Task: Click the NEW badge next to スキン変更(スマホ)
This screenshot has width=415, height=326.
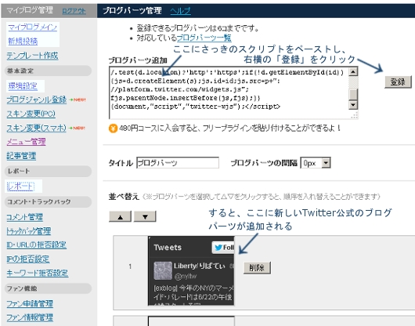Action: point(77,129)
